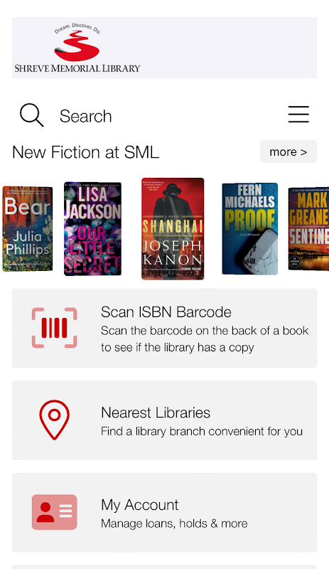Viewport: 329px width, 569px height.
Task: Tap the map pin location icon
Action: pyautogui.click(x=55, y=420)
